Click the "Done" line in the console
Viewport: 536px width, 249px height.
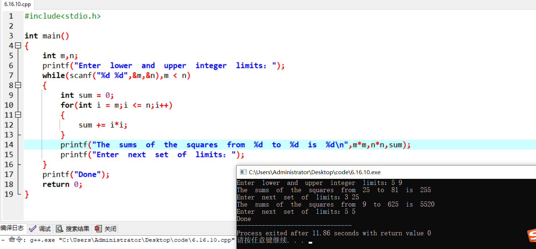click(244, 219)
